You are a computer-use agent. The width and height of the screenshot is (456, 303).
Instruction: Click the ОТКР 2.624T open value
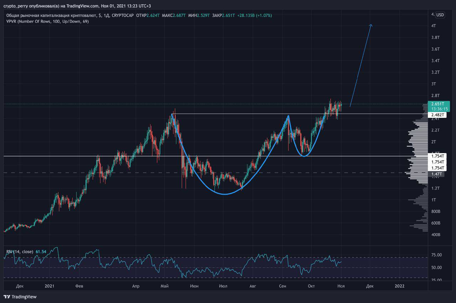tap(148, 15)
